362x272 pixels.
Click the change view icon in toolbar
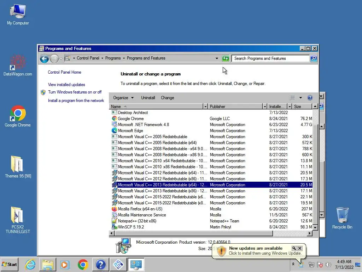pyautogui.click(x=292, y=98)
